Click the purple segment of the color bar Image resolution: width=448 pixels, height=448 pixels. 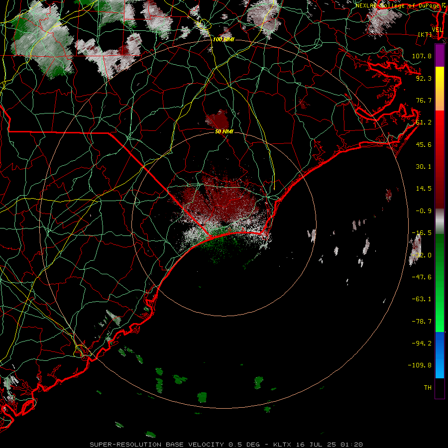440,55
